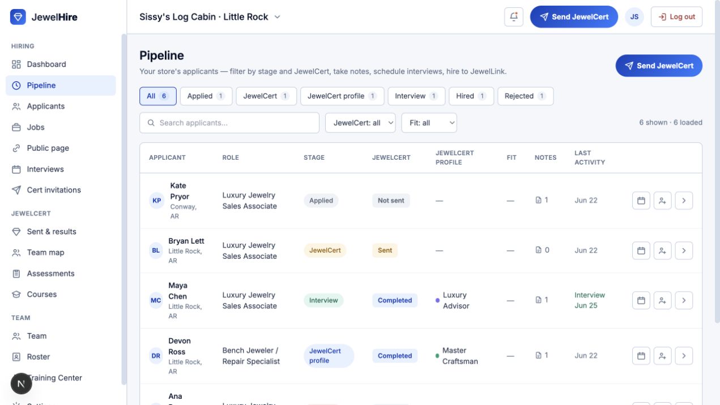The height and width of the screenshot is (405, 720).
Task: Open the store selector dropdown
Action: (210, 17)
